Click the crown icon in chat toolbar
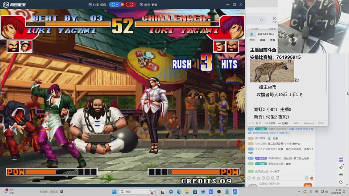Screen dimensions: 349x196 pyautogui.click(x=258, y=178)
